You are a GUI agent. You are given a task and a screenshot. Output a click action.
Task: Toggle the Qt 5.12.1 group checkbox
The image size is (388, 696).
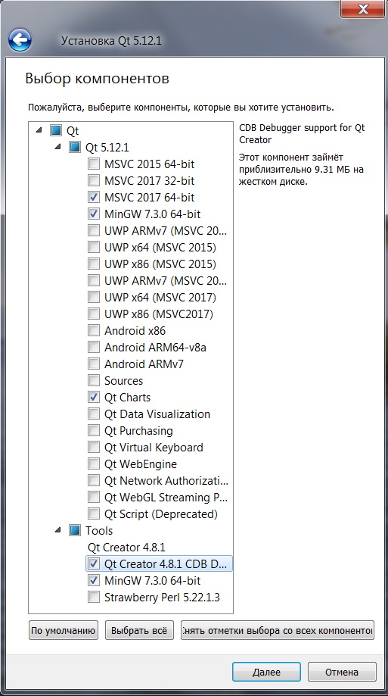(74, 148)
